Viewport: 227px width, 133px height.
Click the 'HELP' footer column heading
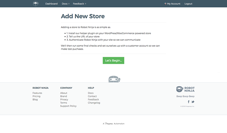[x=91, y=88]
